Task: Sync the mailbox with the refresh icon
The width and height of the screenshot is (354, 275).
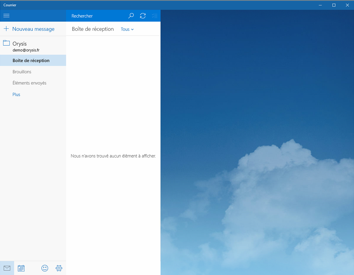Action: (143, 16)
